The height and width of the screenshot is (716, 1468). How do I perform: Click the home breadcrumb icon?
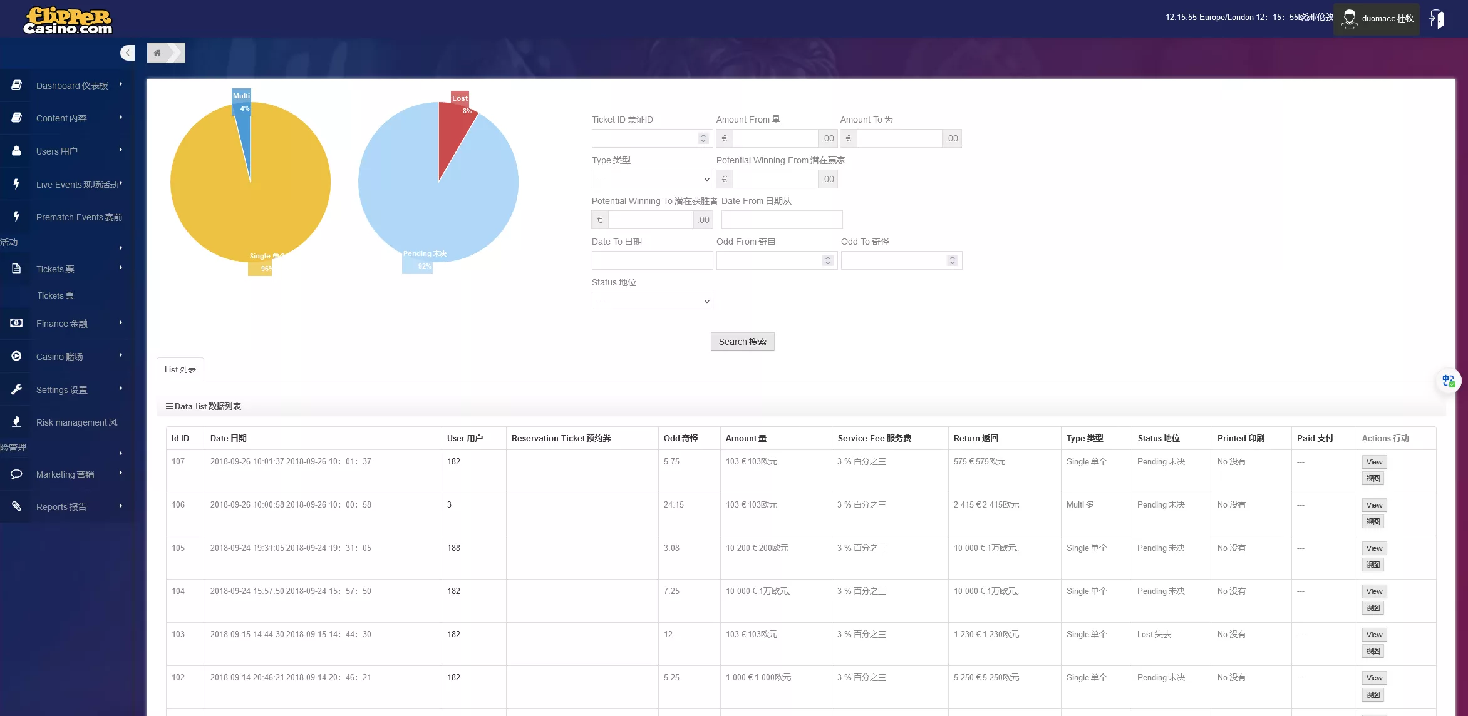click(x=157, y=53)
